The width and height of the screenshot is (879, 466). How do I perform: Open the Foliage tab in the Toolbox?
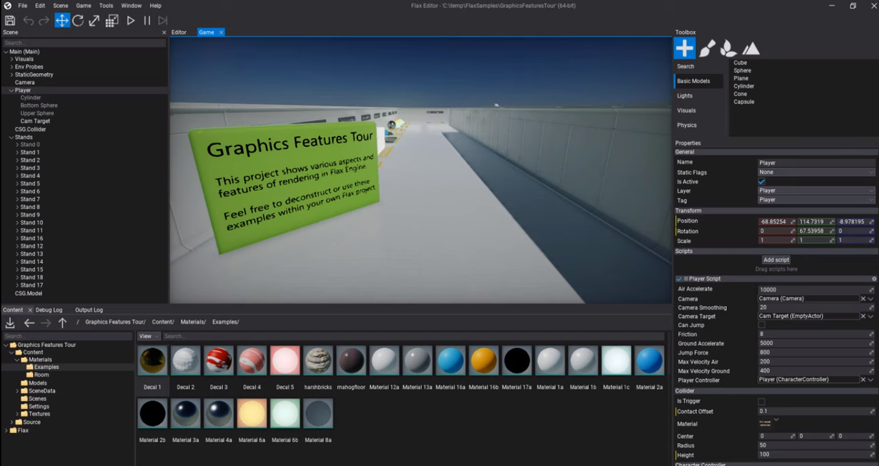tap(727, 47)
